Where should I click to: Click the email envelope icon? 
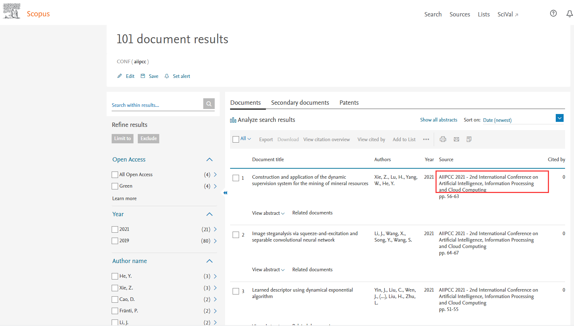[x=456, y=139]
